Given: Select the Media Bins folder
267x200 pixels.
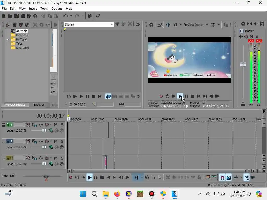Looking at the screenshot, I should tap(23, 35).
